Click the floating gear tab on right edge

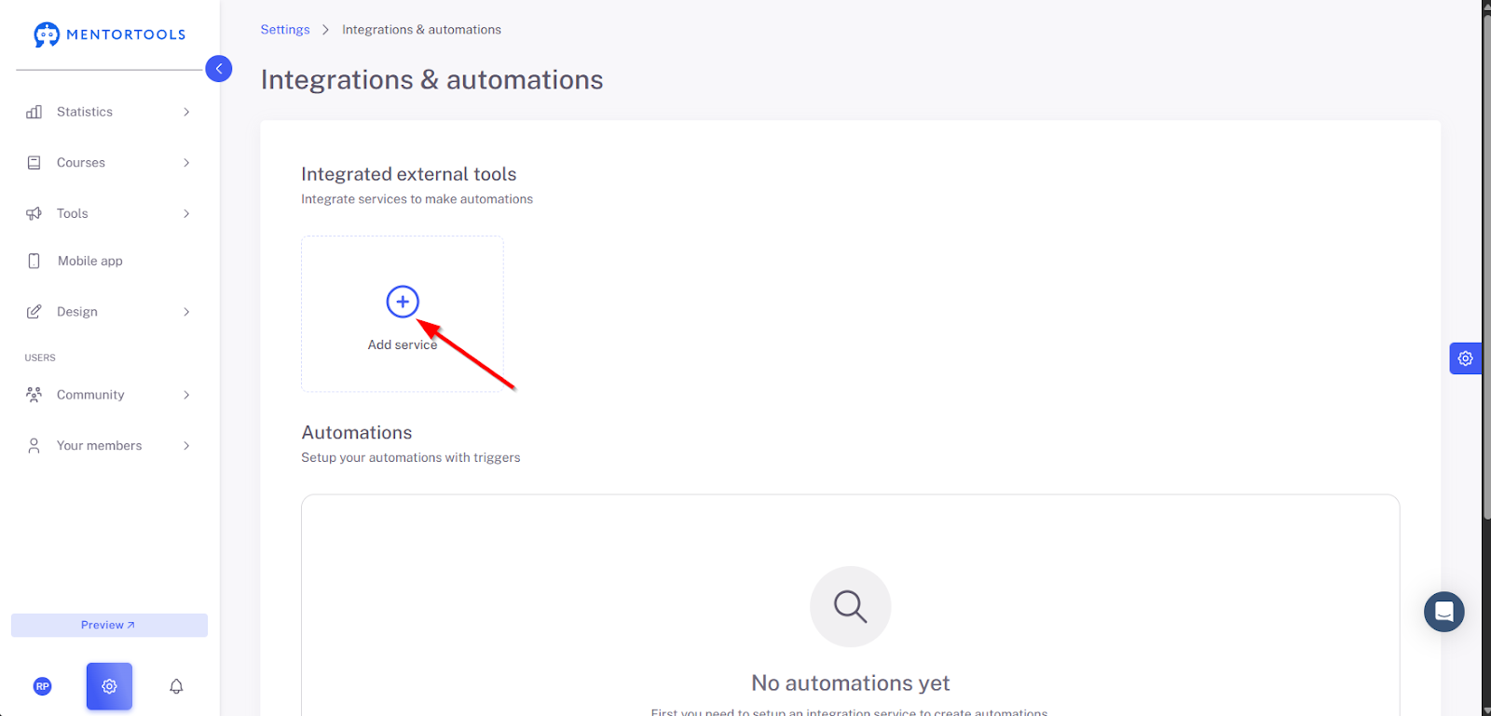(x=1465, y=358)
